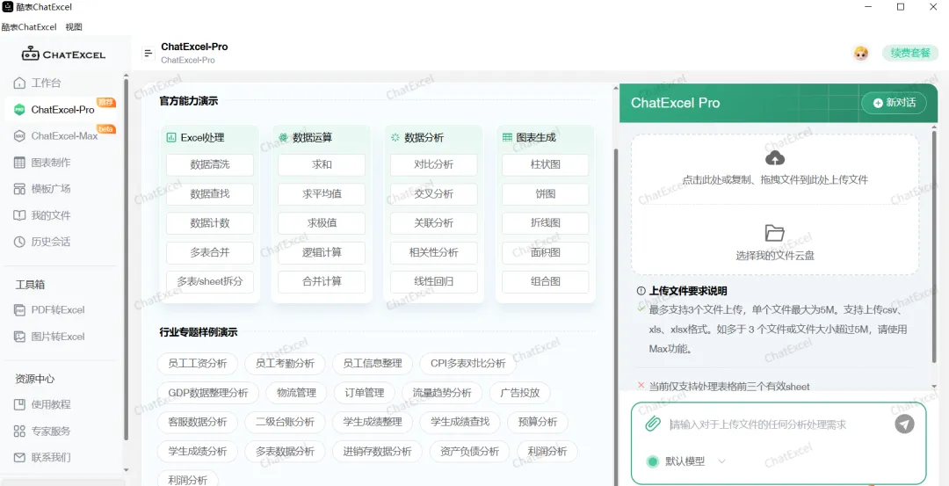Start a 新对话

894,103
